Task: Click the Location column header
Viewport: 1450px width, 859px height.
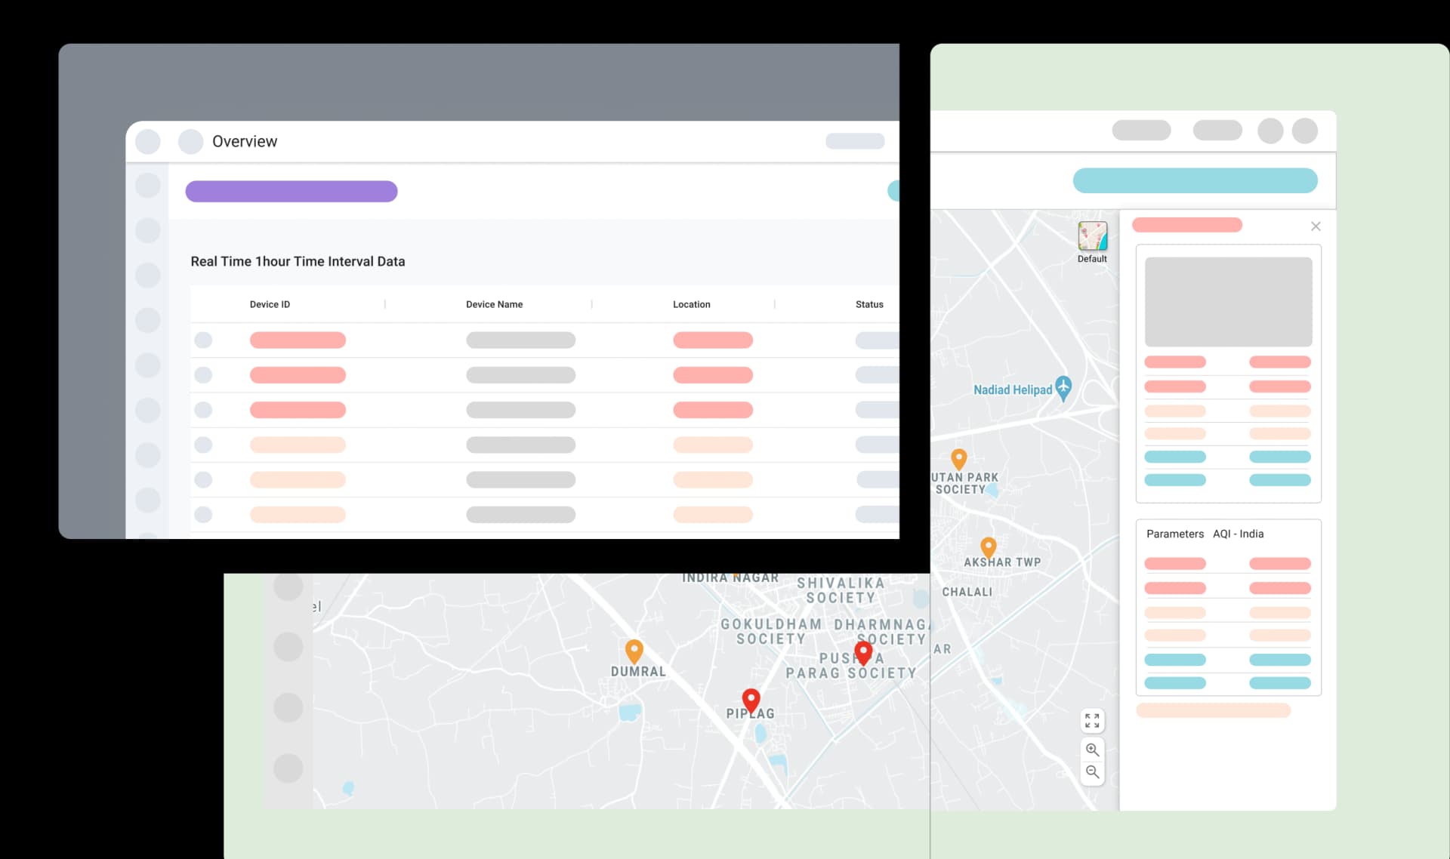Action: point(691,304)
